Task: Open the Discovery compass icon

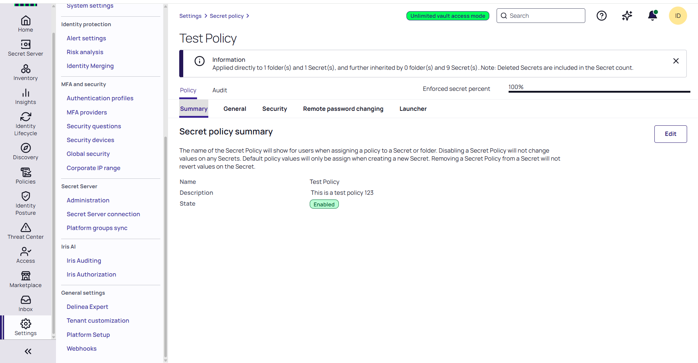Action: (x=25, y=148)
